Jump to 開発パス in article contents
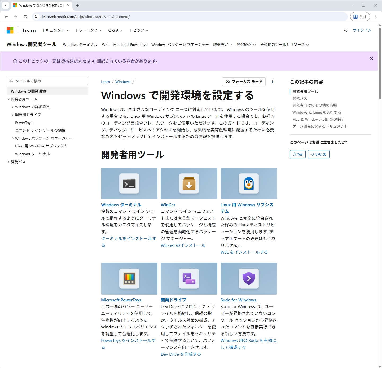 click(300, 98)
